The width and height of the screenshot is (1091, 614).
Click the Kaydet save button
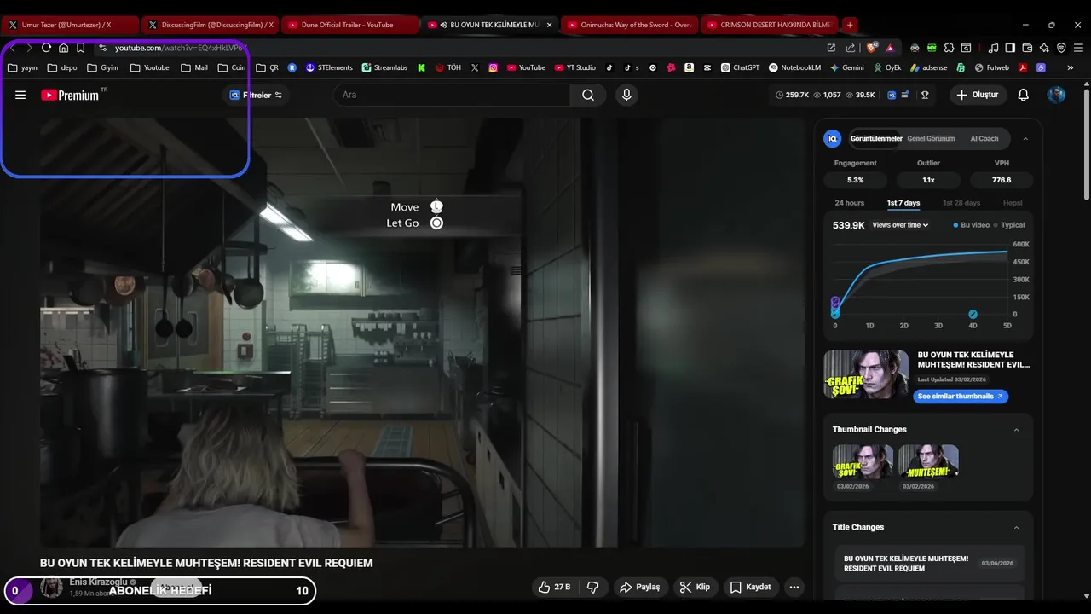point(750,587)
